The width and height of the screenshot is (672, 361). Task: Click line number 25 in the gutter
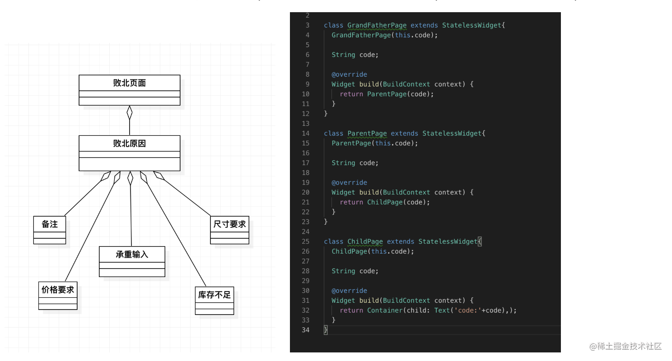[x=306, y=242]
